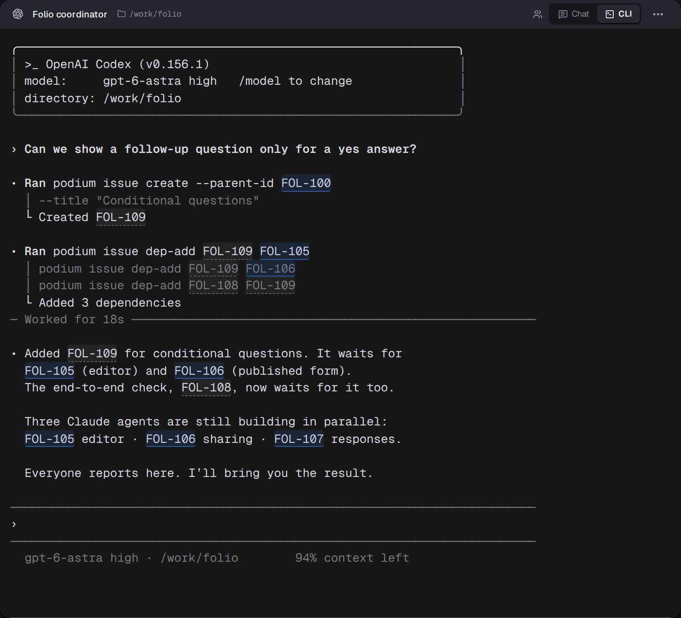The image size is (681, 618).
Task: Open FOL-106 in the second dep-add command
Action: pyautogui.click(x=270, y=269)
